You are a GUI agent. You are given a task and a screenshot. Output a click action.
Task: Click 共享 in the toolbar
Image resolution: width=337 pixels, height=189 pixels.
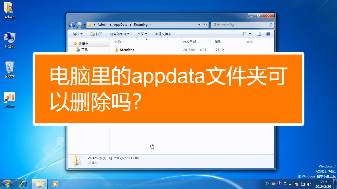tap(142, 34)
